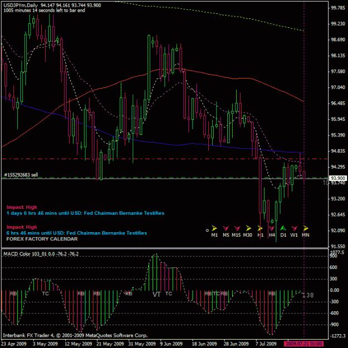Viewport: 348px width, 348px height.
Task: Select the H1 timeframe label
Action: point(261,235)
